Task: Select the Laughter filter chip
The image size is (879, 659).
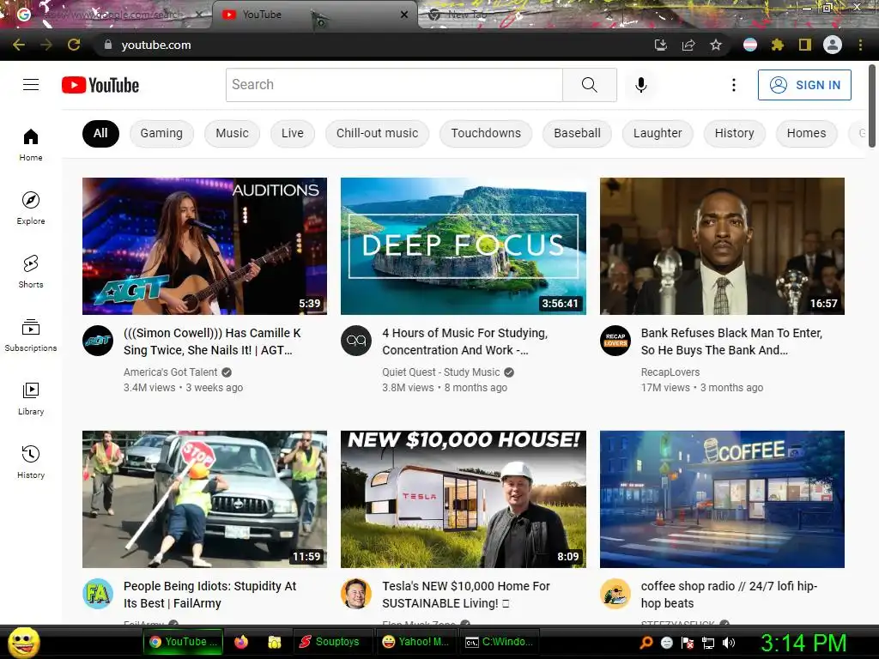Action: tap(658, 133)
